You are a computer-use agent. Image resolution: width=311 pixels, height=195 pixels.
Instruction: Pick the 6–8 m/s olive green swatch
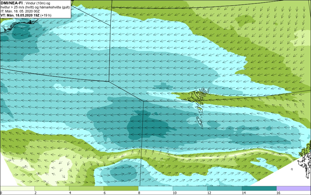(121, 188)
